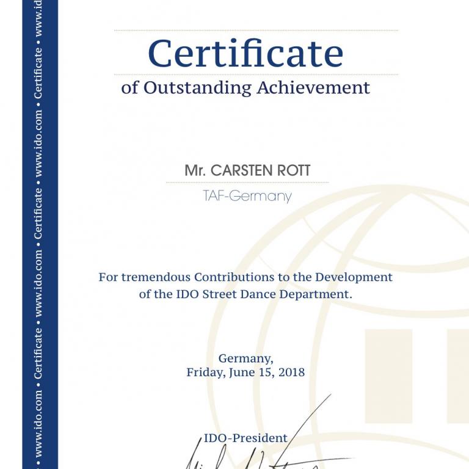Click the line "For tremendous Contributions to the Development"
The height and width of the screenshot is (469, 469).
(x=245, y=277)
